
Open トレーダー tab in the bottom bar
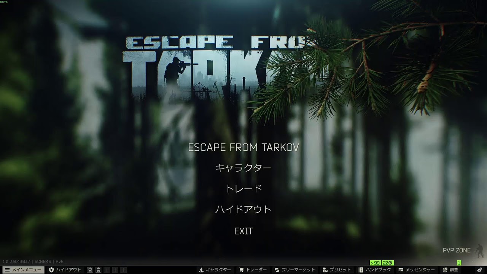(253, 270)
